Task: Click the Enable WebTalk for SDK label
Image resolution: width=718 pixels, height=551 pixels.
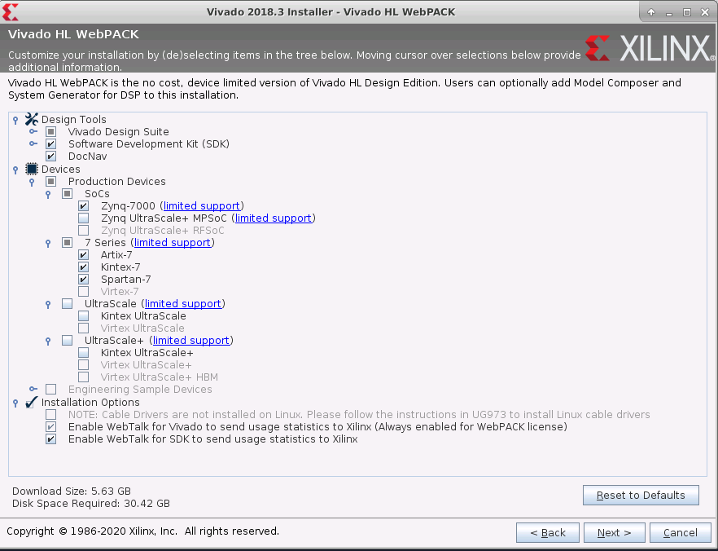Action: [x=213, y=439]
